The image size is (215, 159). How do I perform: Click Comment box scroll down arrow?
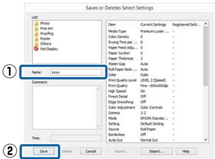tap(98, 126)
